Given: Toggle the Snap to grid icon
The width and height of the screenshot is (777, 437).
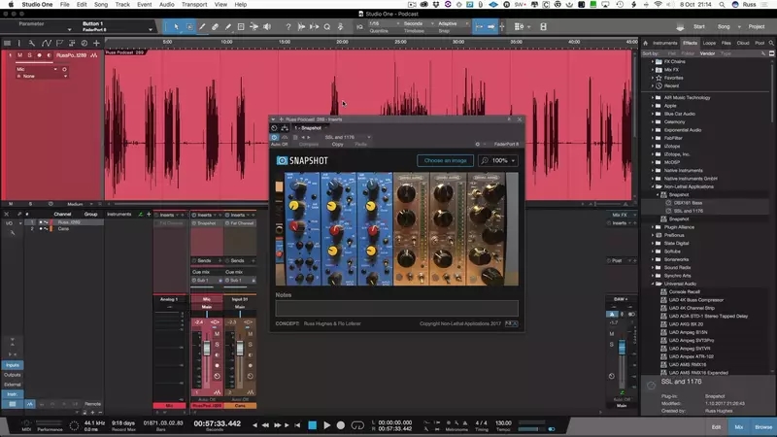Looking at the screenshot, I should click(x=479, y=27).
